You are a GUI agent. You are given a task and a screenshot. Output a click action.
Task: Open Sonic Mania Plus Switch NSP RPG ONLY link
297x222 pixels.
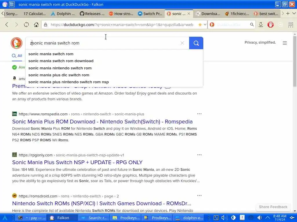coord(77,162)
